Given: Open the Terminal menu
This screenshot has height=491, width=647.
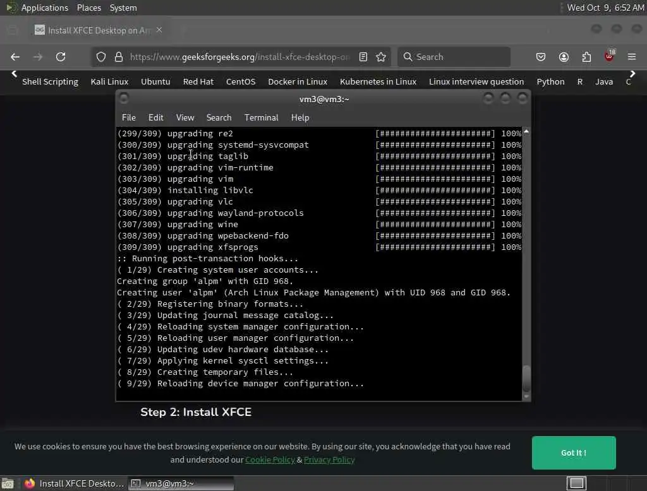Looking at the screenshot, I should pos(261,117).
